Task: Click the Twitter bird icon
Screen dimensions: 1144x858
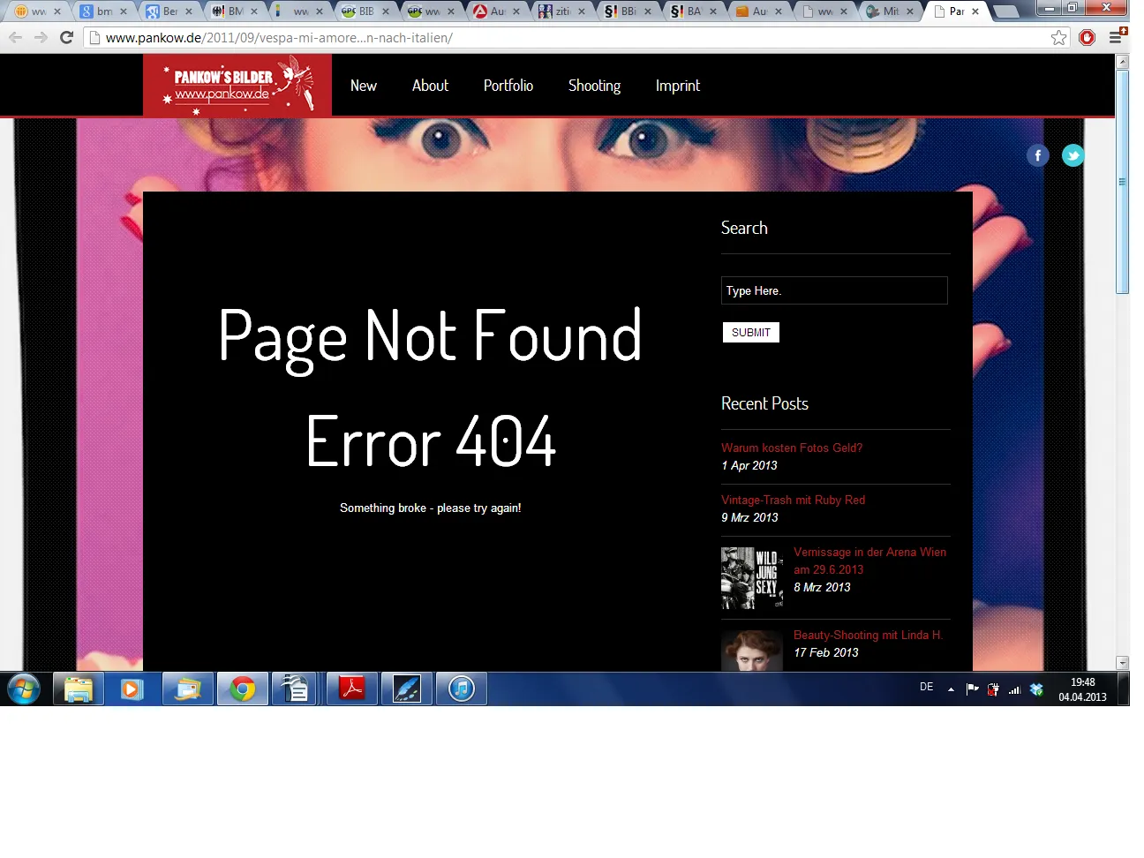Action: pyautogui.click(x=1072, y=156)
